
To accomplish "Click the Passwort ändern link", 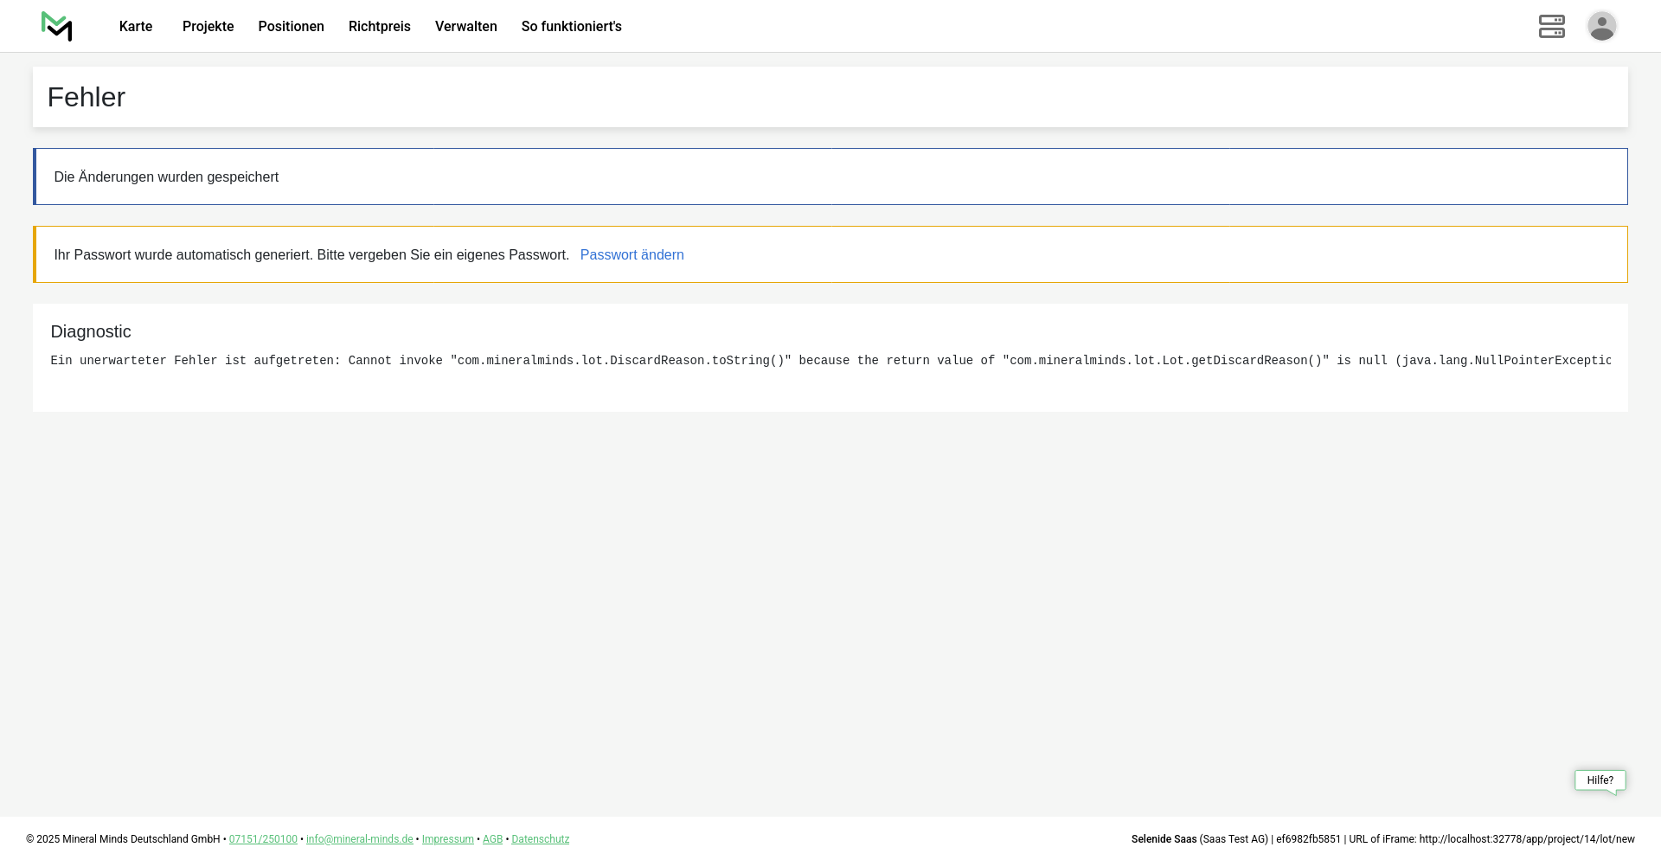I will [632, 255].
